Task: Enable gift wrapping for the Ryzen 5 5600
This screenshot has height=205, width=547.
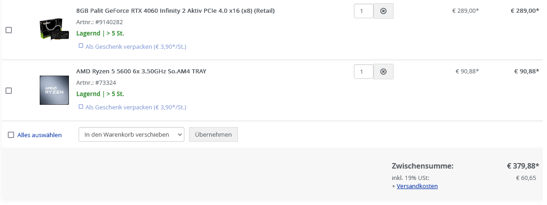Action: [81, 107]
